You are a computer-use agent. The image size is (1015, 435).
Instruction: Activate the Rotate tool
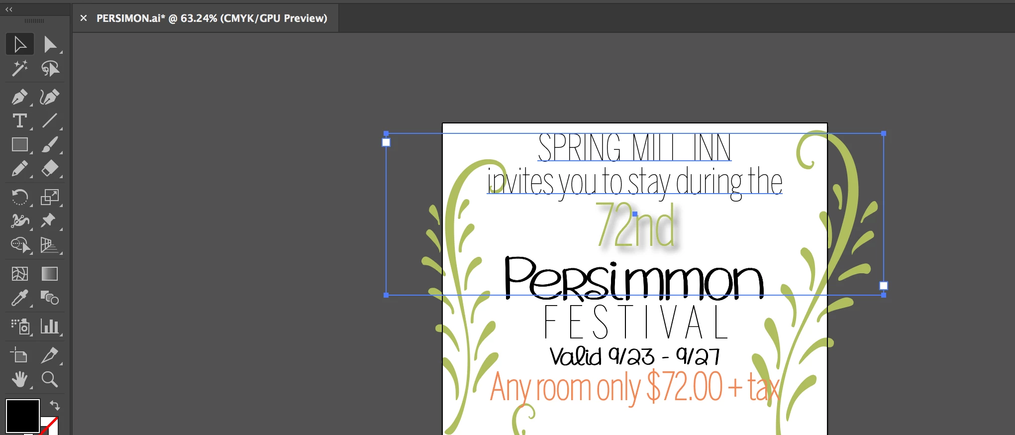point(20,197)
